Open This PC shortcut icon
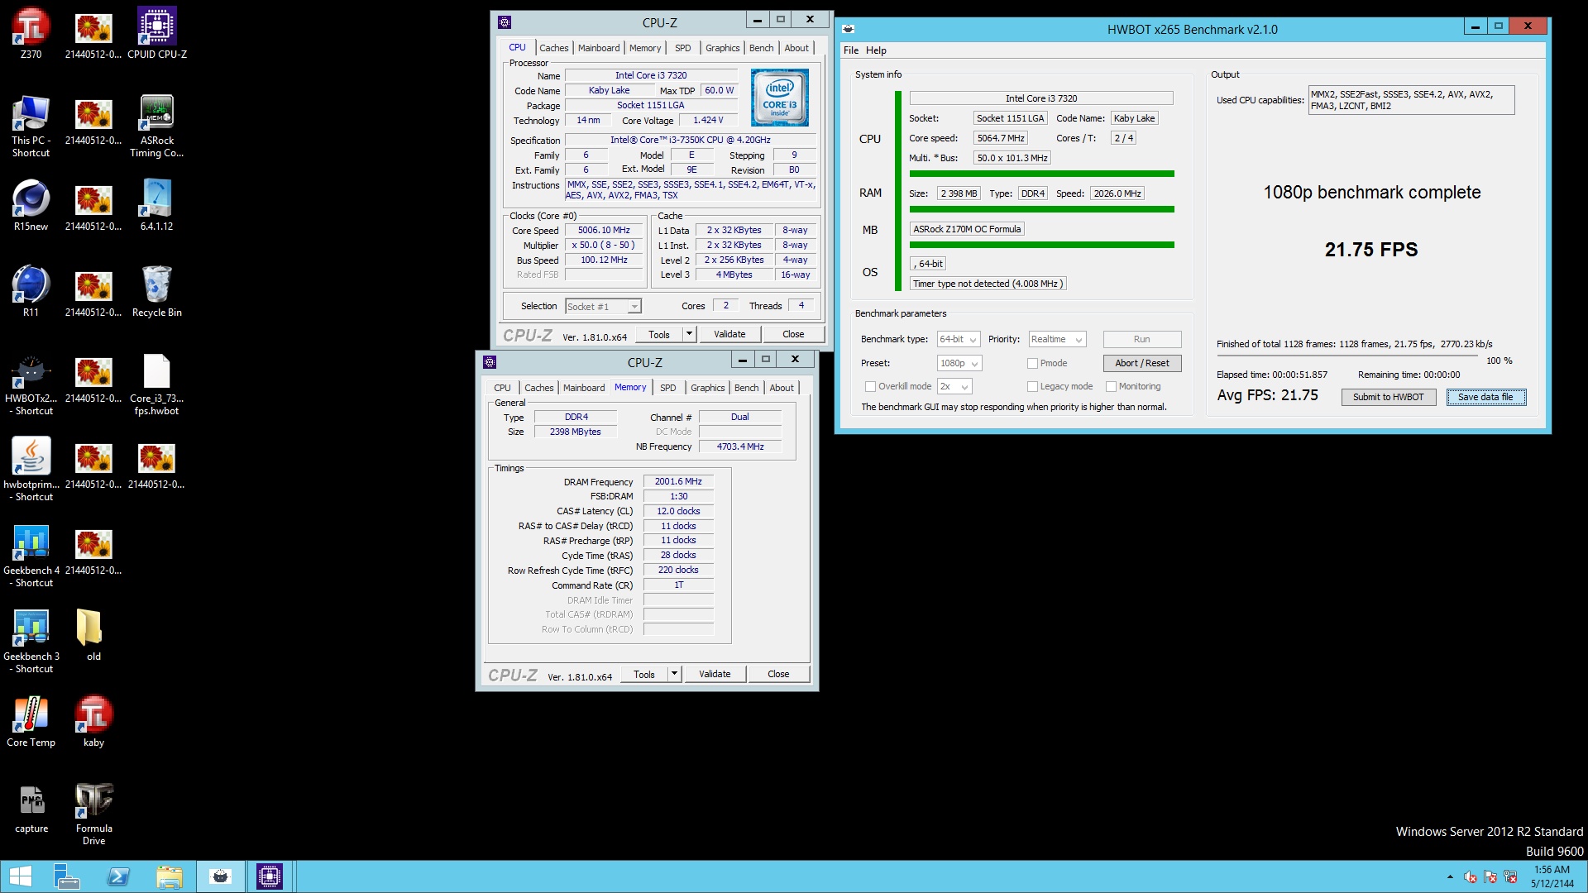 [31, 126]
